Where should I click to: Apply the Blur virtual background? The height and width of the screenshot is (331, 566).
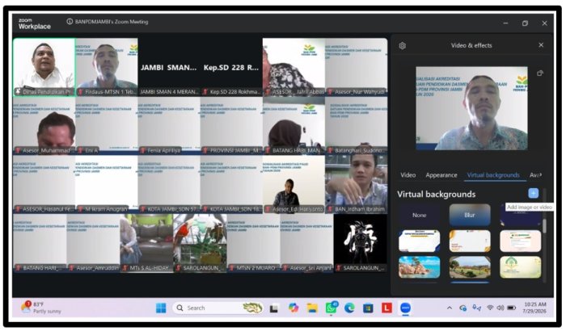pyautogui.click(x=470, y=215)
